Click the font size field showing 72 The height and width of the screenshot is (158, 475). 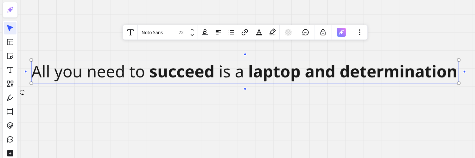click(181, 33)
